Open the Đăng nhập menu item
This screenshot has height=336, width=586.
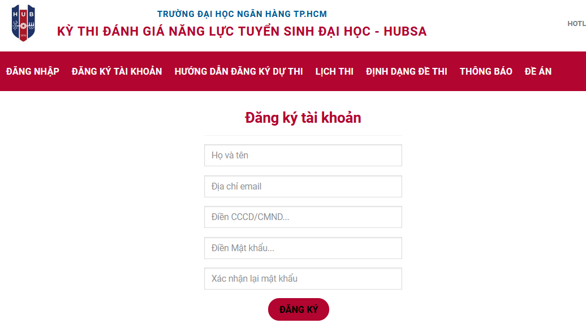(x=33, y=71)
